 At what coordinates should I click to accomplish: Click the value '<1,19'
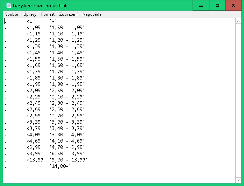pyautogui.click(x=34, y=34)
